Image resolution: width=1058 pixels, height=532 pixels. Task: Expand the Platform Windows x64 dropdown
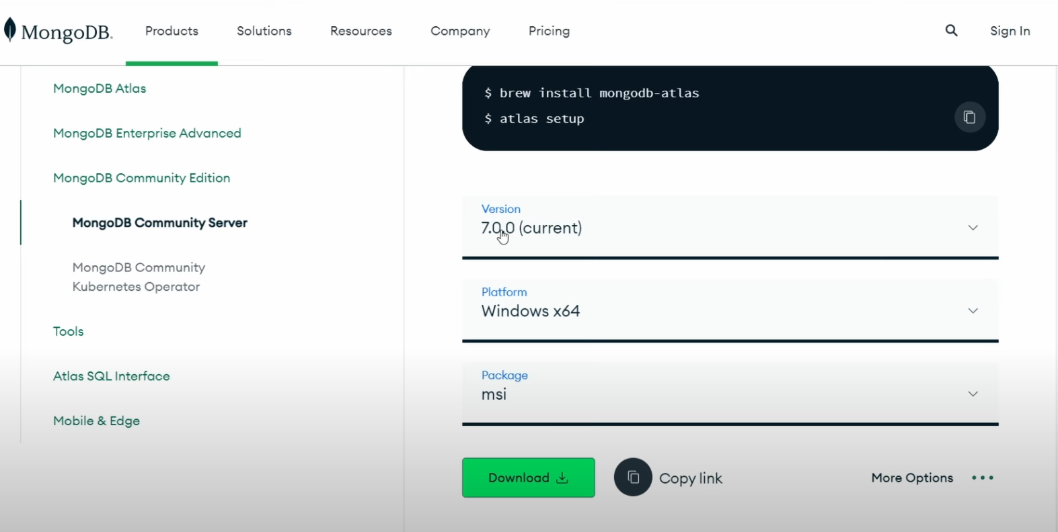[x=730, y=310]
